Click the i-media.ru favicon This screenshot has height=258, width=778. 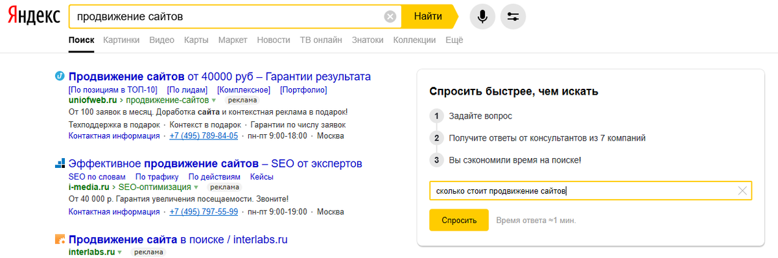(60, 163)
